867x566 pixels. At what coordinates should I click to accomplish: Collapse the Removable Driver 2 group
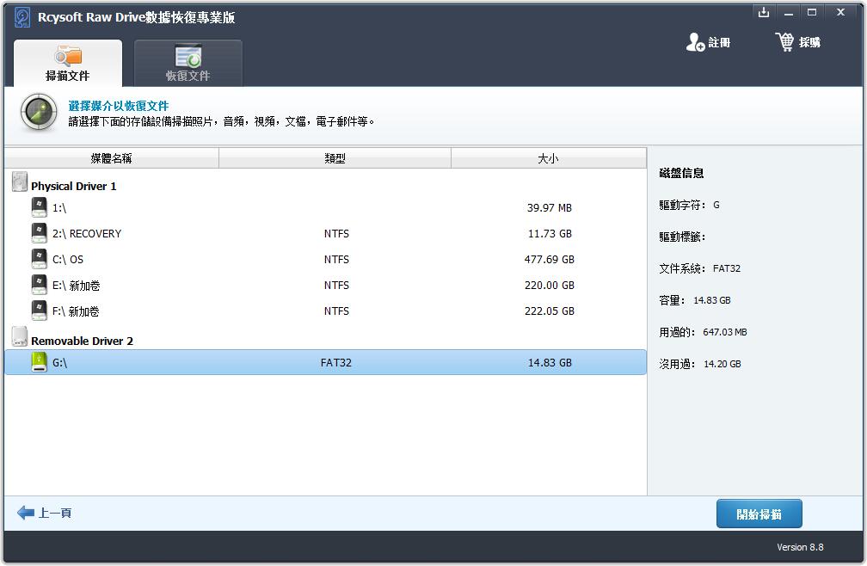coord(82,341)
